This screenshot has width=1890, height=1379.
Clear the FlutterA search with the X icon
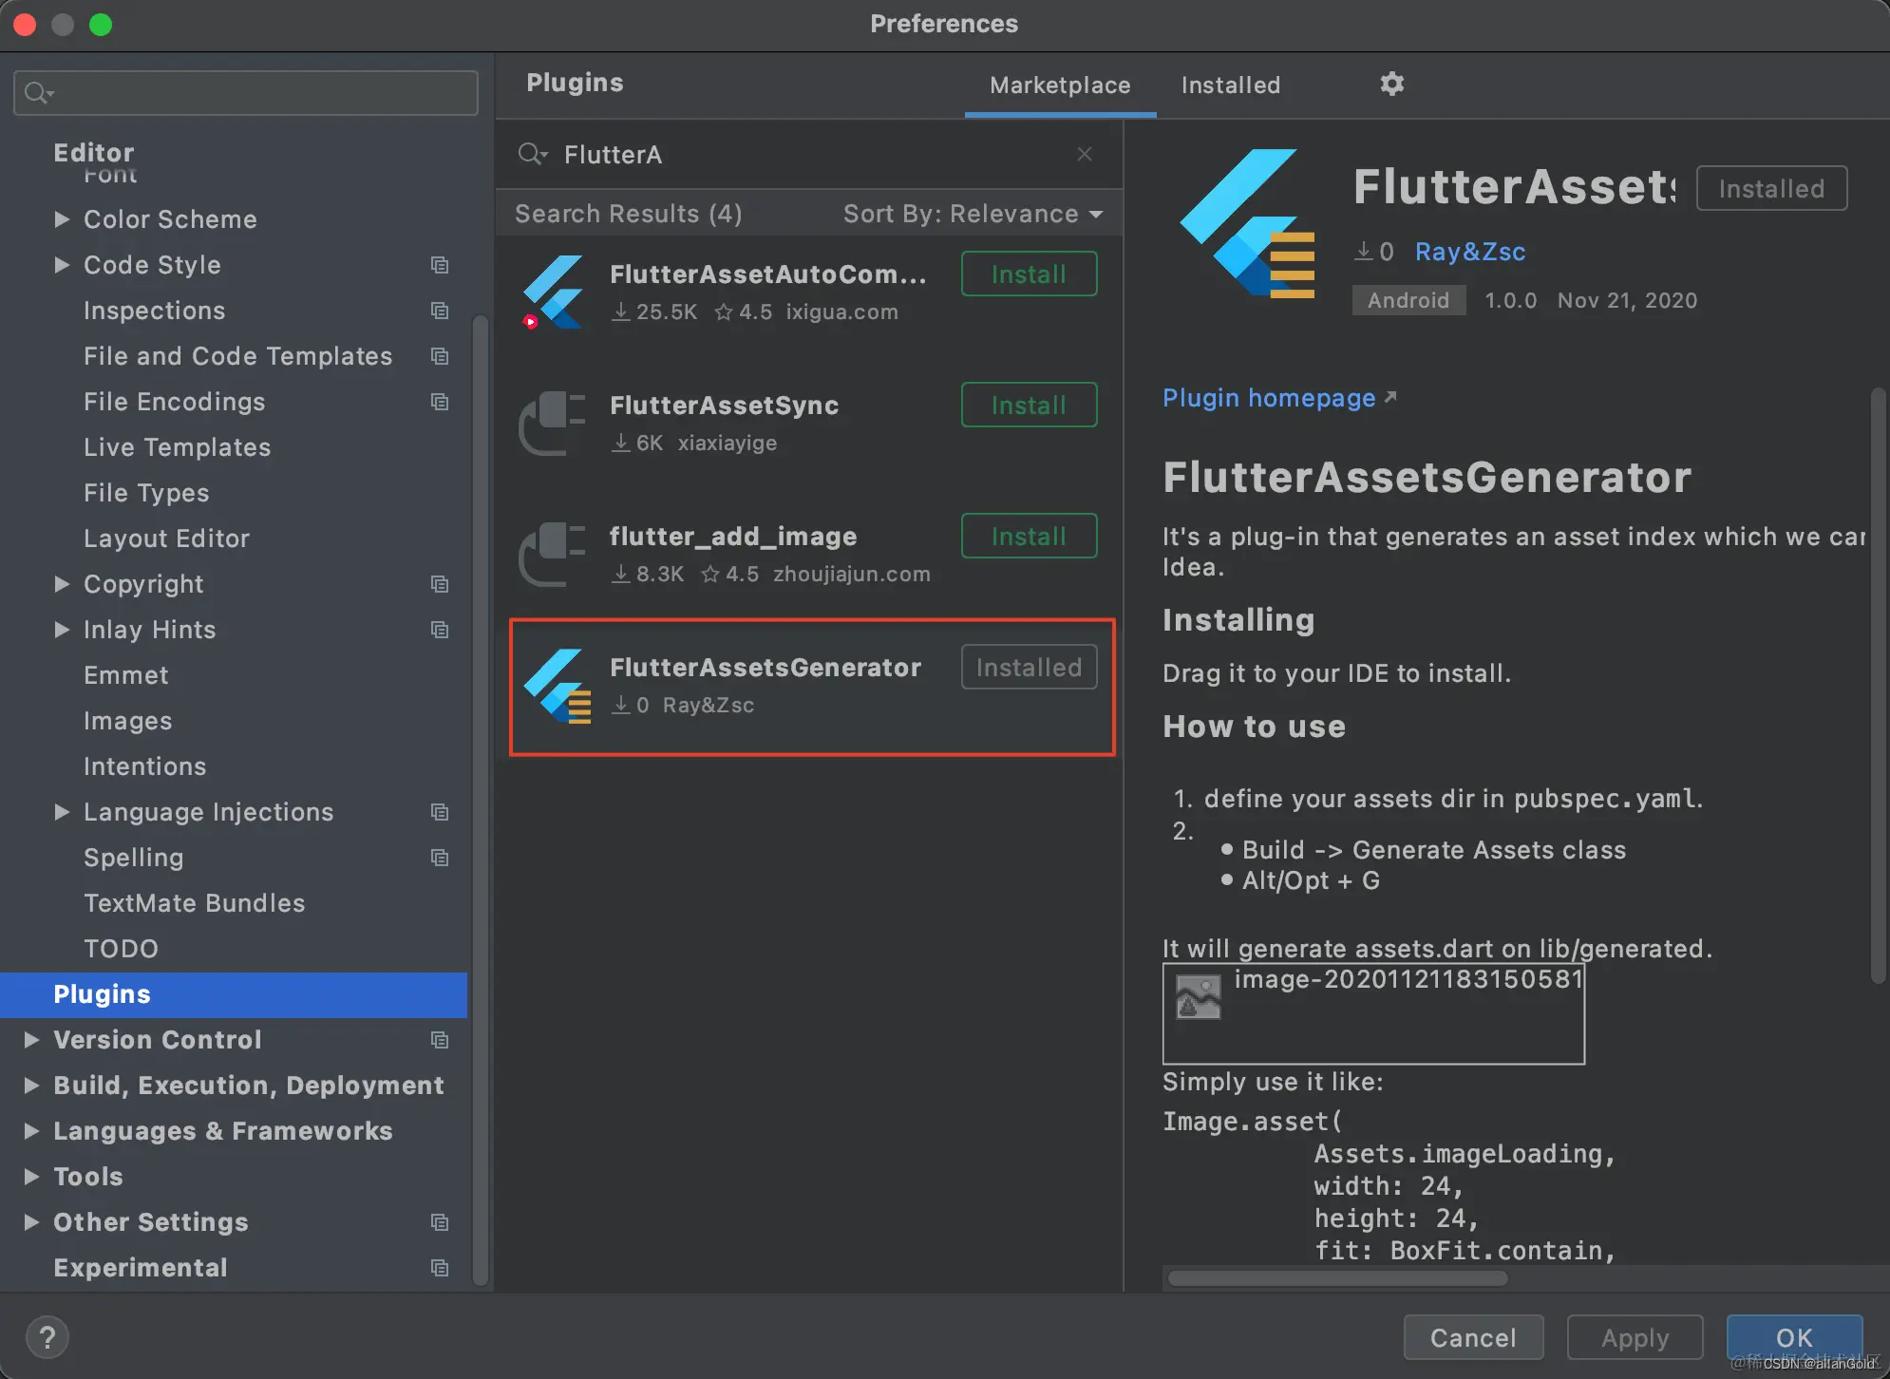[x=1085, y=154]
